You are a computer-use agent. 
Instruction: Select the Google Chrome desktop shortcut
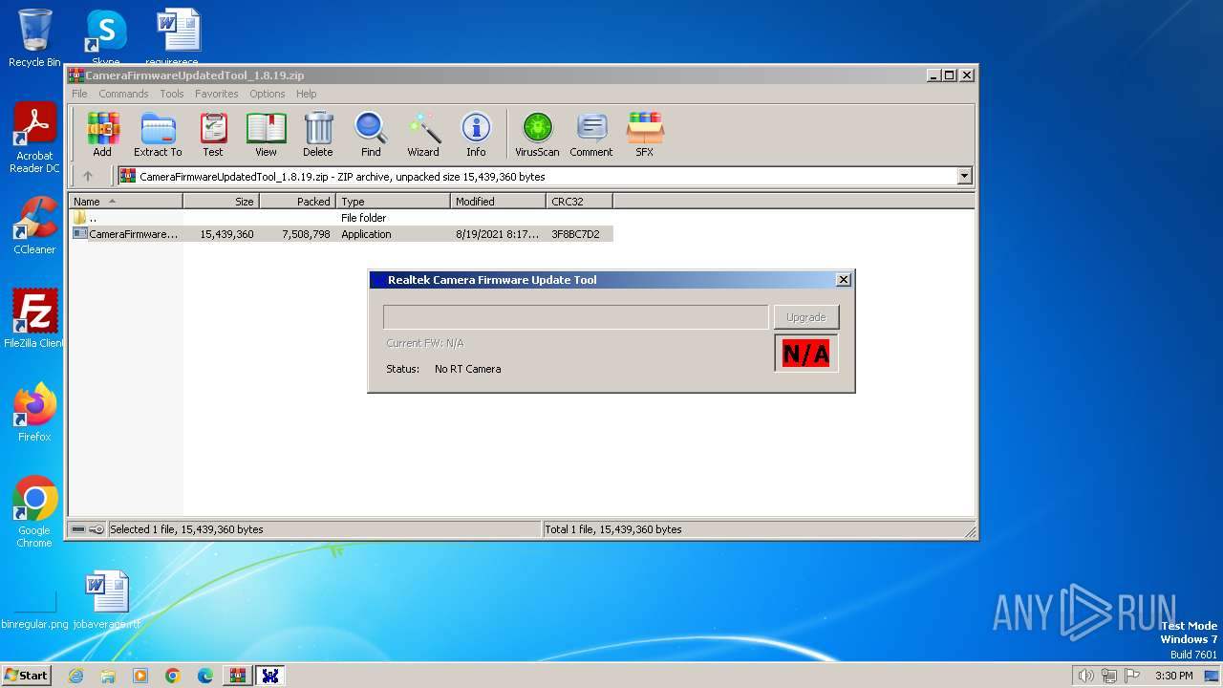point(34,511)
